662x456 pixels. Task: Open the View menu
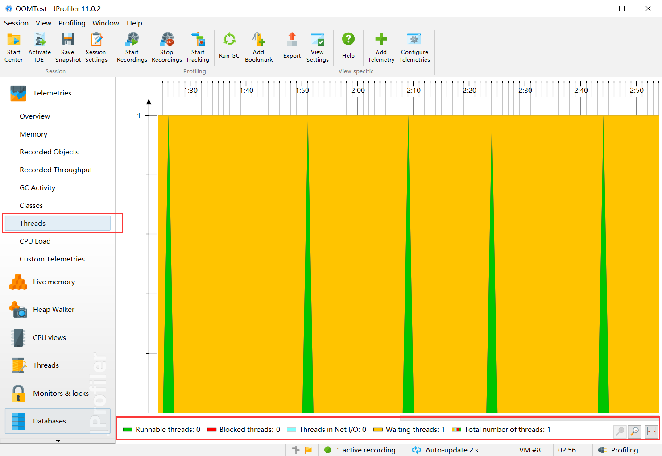pyautogui.click(x=43, y=23)
